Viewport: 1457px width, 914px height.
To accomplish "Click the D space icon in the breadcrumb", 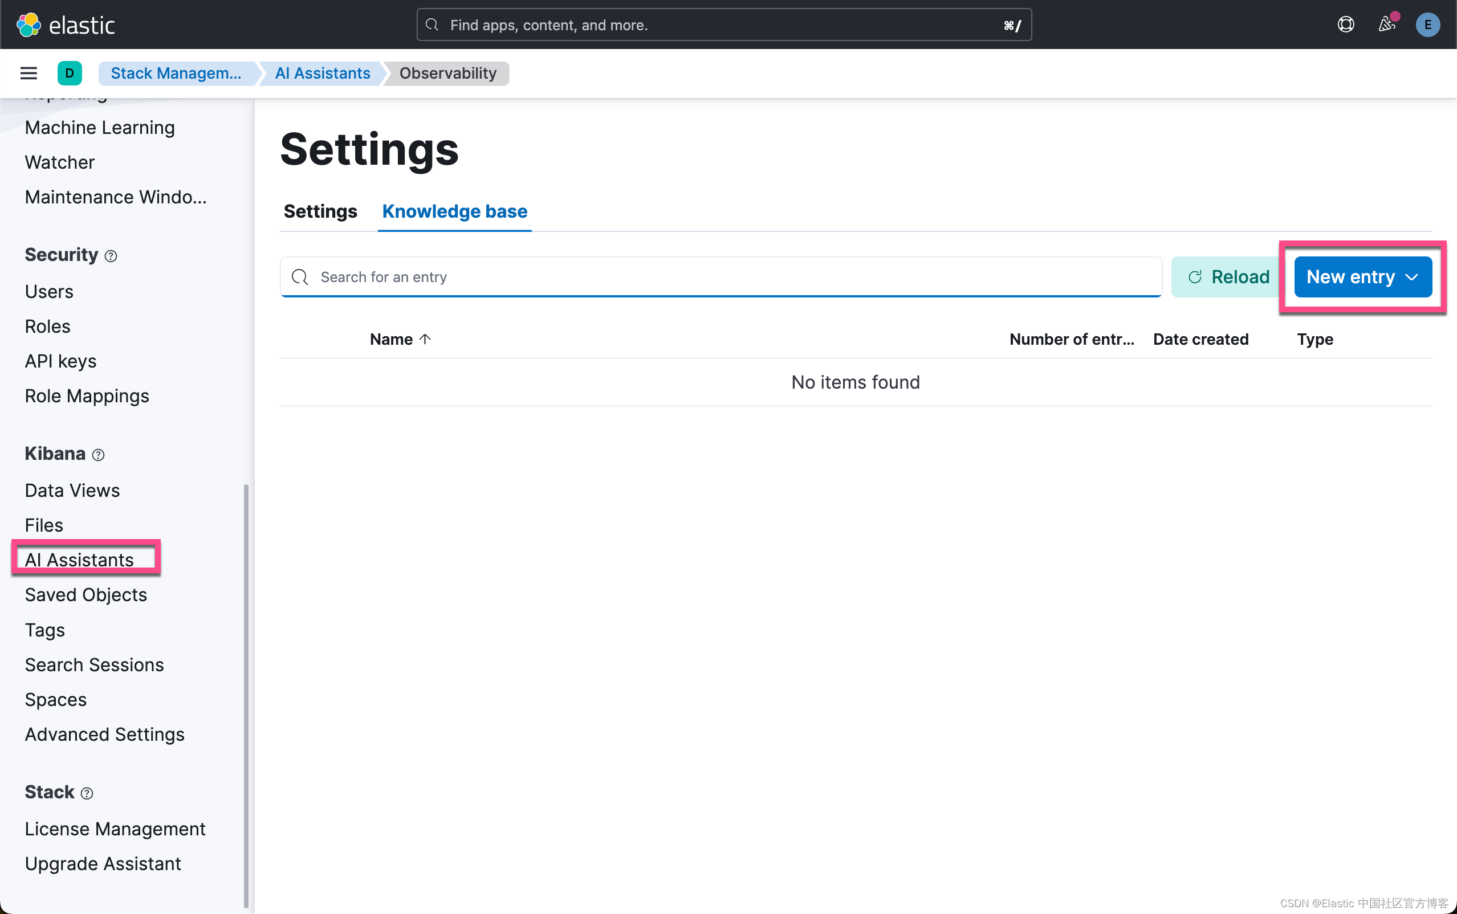I will 70,73.
